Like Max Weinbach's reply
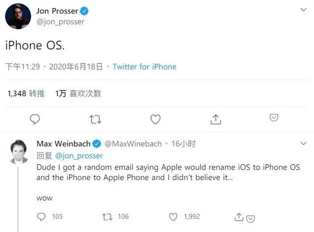This screenshot has height=232, width=314. (x=173, y=216)
